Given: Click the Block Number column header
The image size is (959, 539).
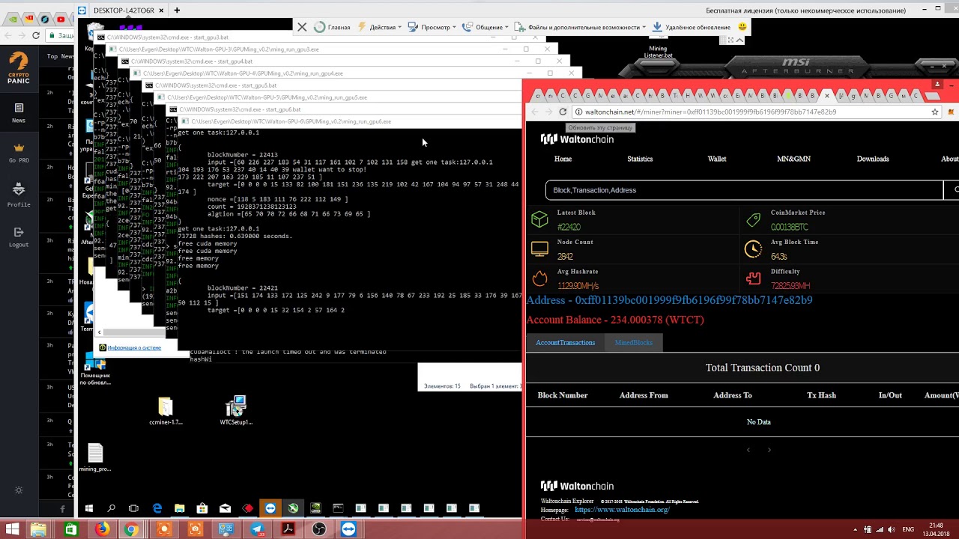Looking at the screenshot, I should click(563, 395).
